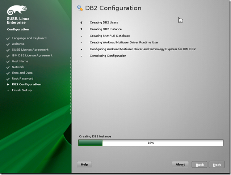Click the Help button
Image resolution: width=231 pixels, height=175 pixels.
(x=84, y=165)
